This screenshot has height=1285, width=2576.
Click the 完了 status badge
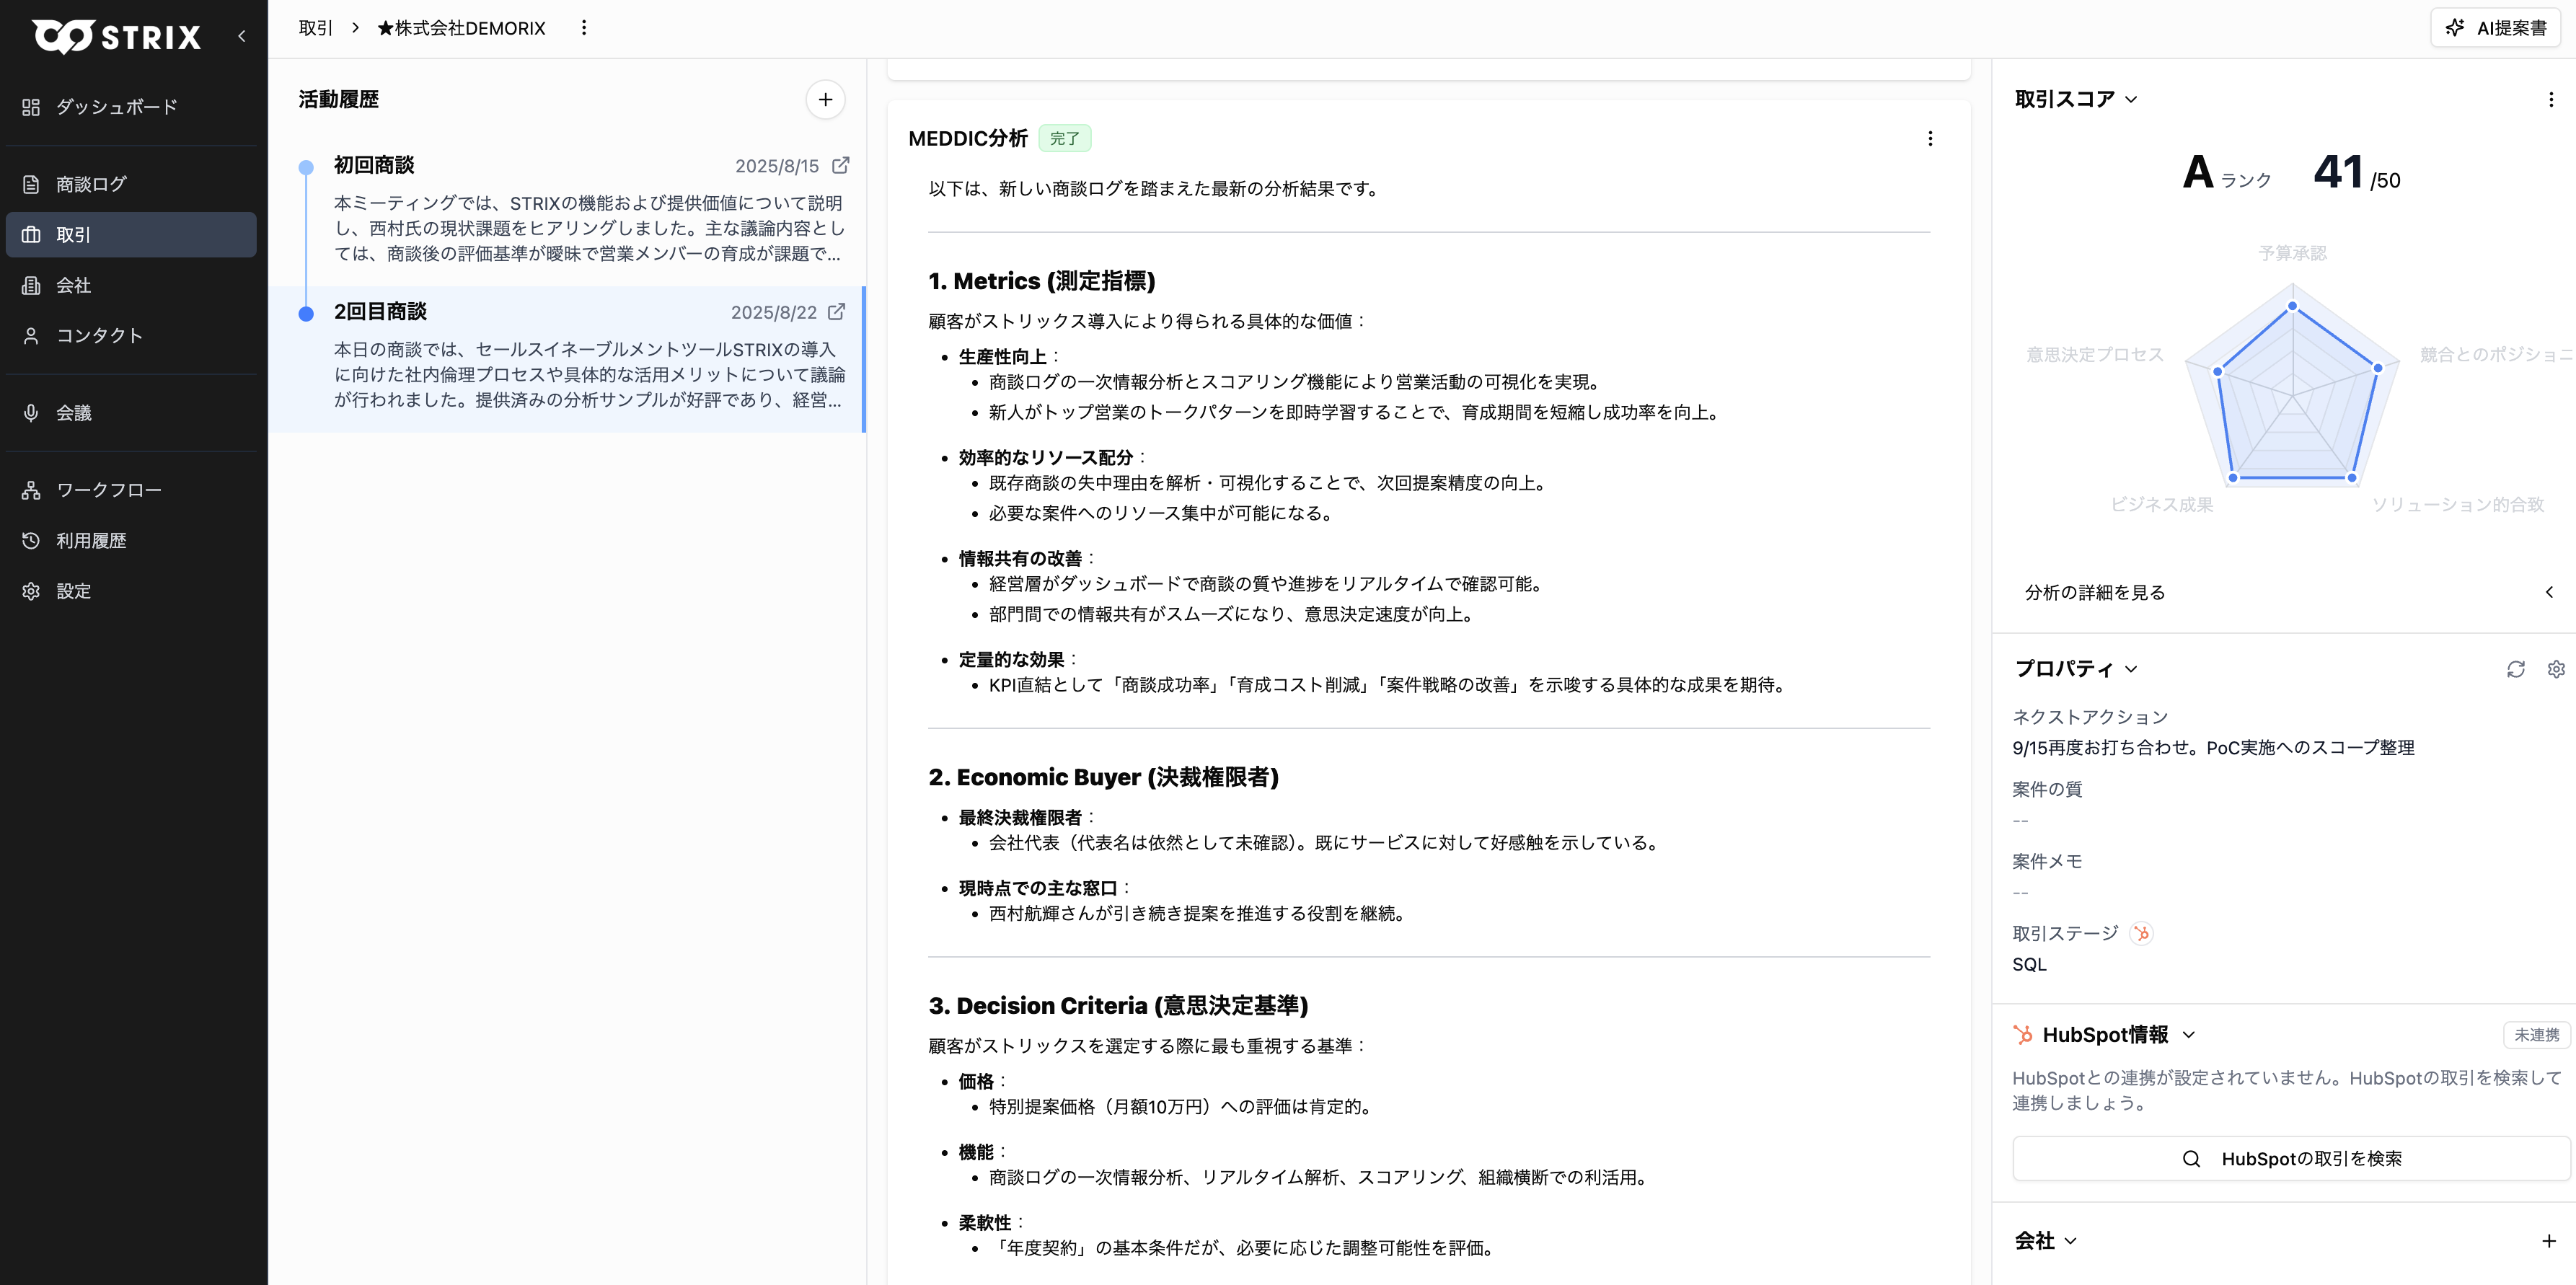[x=1064, y=138]
